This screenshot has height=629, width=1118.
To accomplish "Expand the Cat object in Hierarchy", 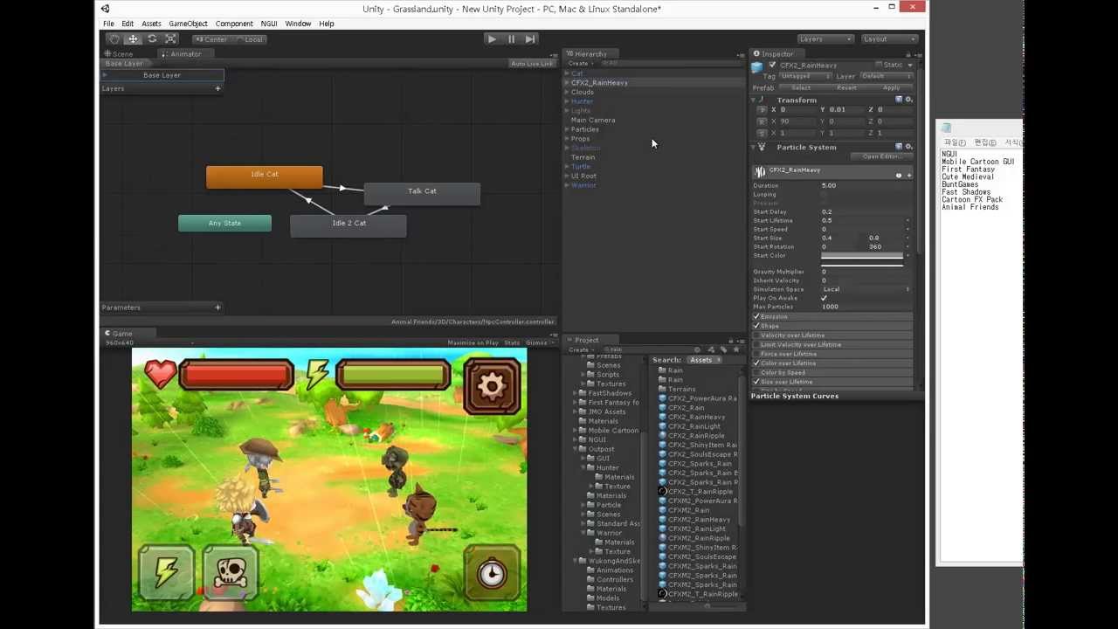I will pos(567,73).
